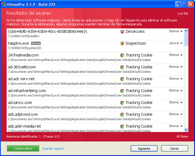This screenshot has width=195, height=156.
Task: Open Eliminar dropdown for ad.zanox.com
Action: point(176,102)
